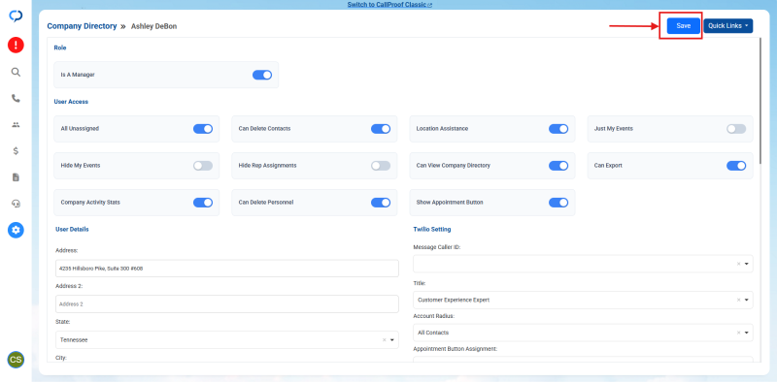Open the search magnifier in sidebar
777x382 pixels.
point(16,73)
